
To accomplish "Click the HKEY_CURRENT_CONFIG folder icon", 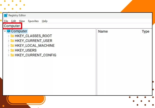I will (x=12, y=55).
